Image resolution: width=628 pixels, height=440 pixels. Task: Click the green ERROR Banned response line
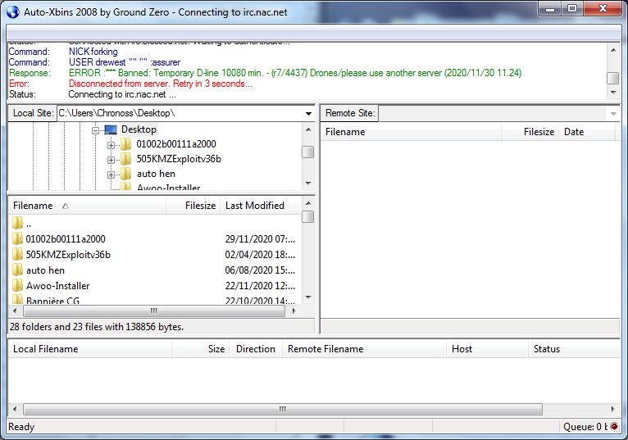coord(265,73)
